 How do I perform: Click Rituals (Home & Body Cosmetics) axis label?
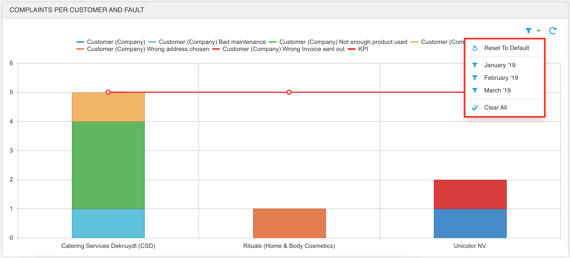289,246
